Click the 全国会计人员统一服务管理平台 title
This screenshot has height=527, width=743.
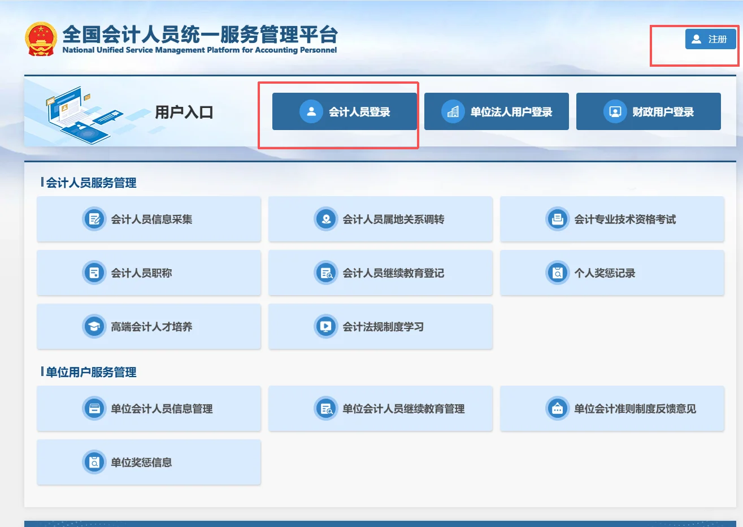pos(200,34)
